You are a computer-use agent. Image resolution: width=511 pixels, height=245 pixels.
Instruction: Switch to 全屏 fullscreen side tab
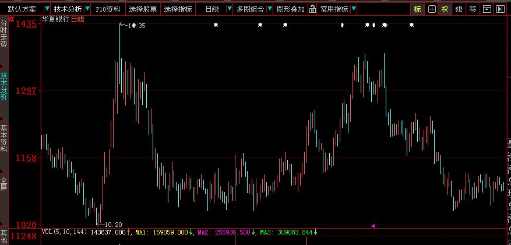pyautogui.click(x=3, y=185)
